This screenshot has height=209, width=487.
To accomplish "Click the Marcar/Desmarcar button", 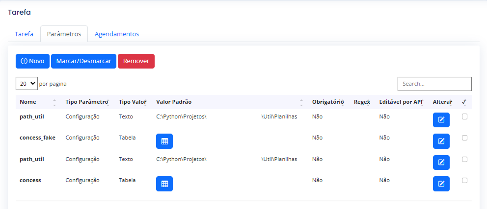I will click(x=83, y=61).
